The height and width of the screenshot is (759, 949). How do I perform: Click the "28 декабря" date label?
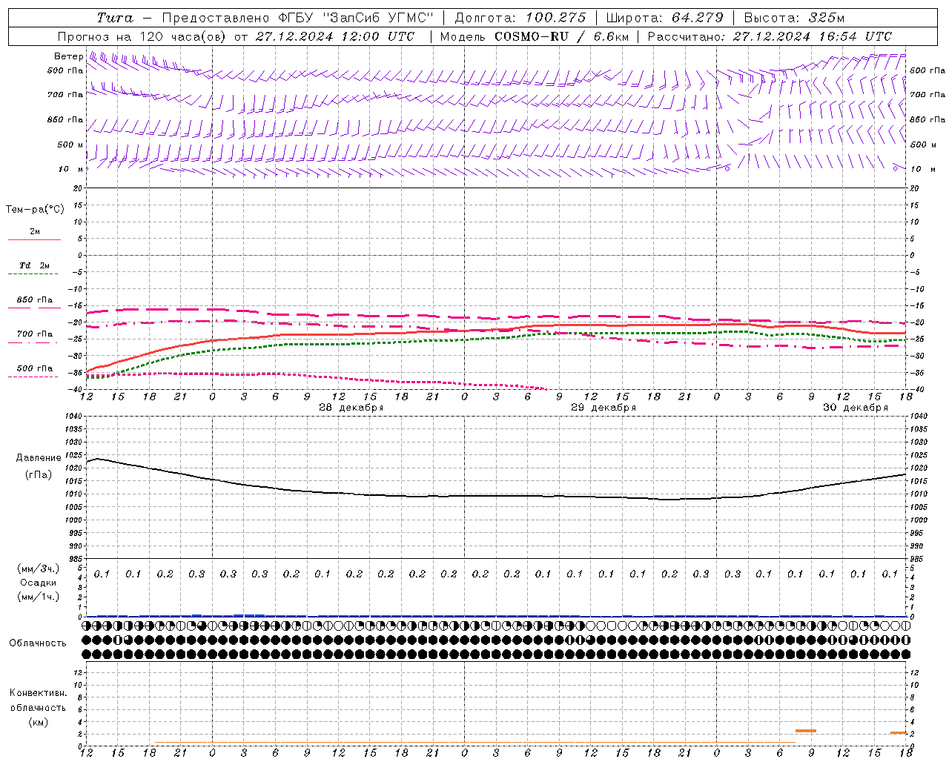[x=351, y=408]
